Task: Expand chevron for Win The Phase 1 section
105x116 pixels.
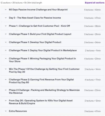Action: 6,69
